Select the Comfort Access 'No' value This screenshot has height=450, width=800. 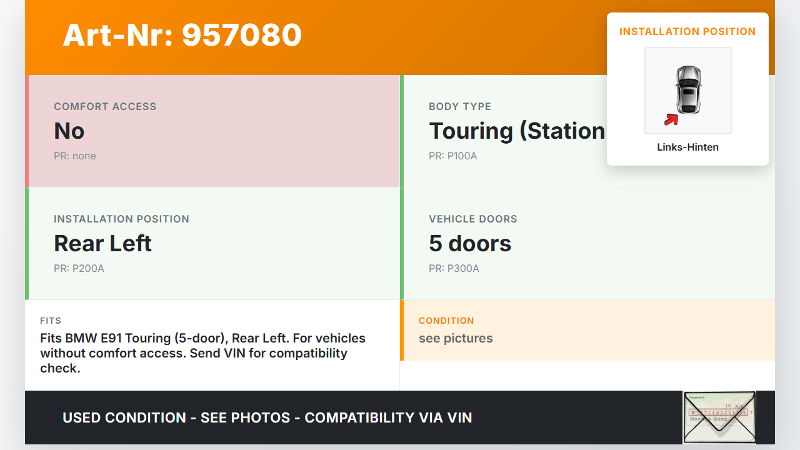click(x=69, y=131)
